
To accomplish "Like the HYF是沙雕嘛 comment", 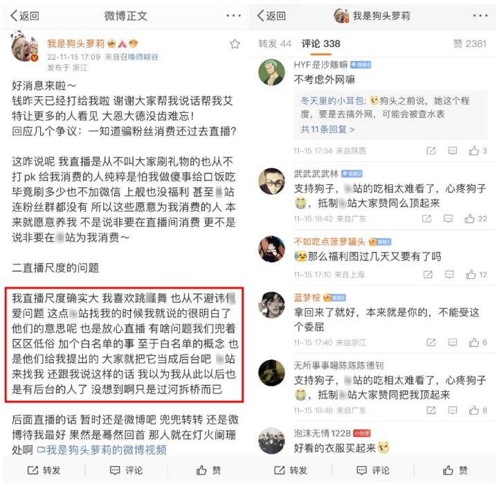I will [478, 151].
